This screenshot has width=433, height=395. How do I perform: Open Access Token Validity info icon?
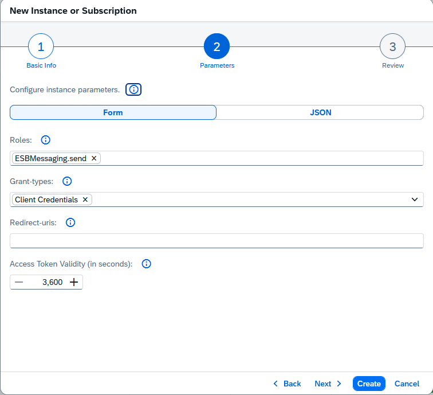[x=146, y=264]
